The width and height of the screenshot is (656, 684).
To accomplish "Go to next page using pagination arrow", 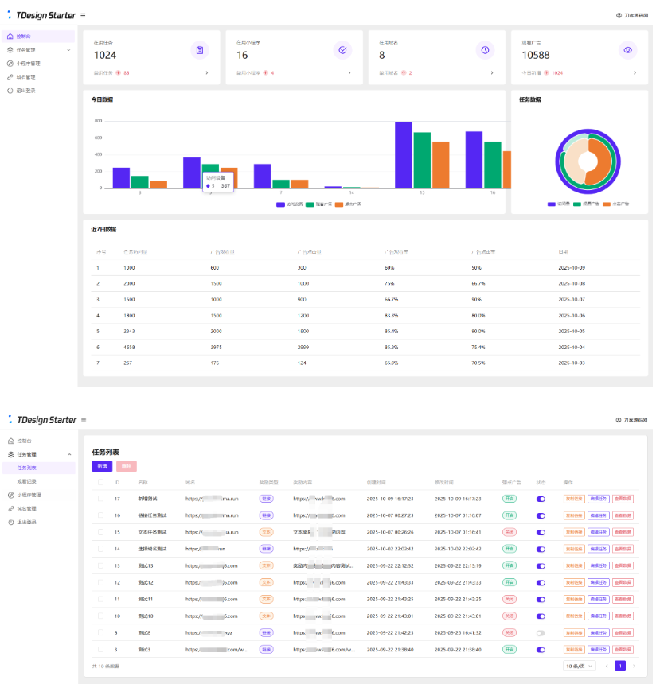I will point(633,666).
